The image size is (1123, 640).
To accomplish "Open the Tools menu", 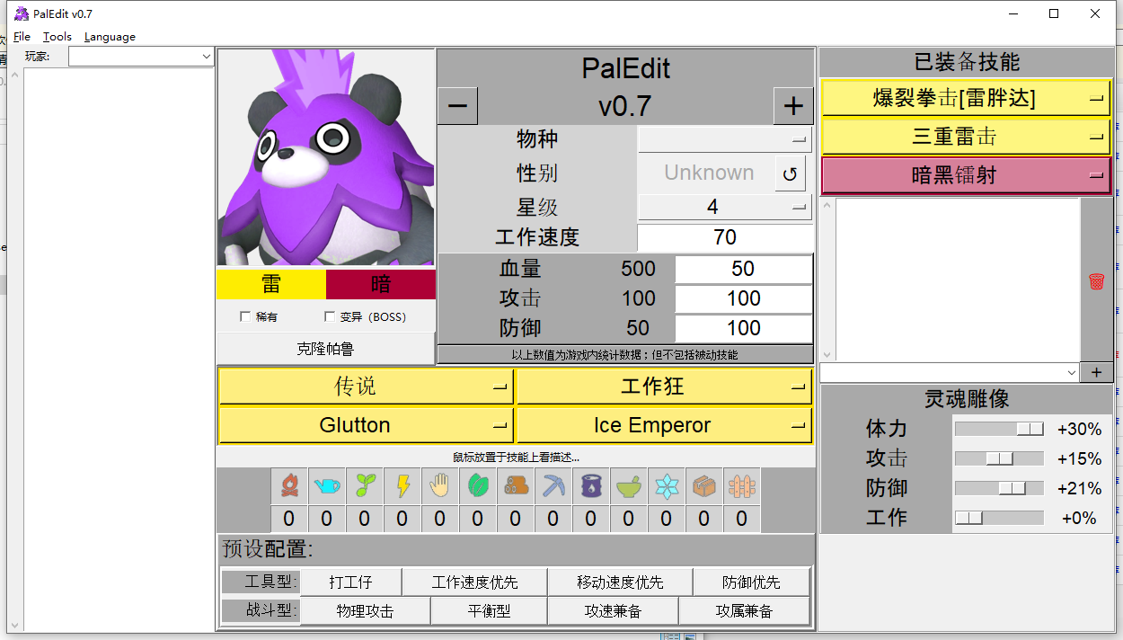I will 57,37.
